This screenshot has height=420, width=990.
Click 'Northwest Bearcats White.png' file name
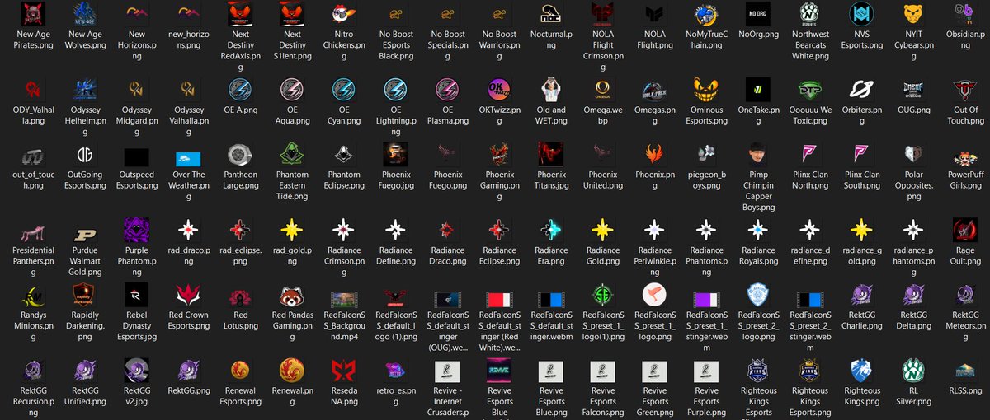[810, 45]
